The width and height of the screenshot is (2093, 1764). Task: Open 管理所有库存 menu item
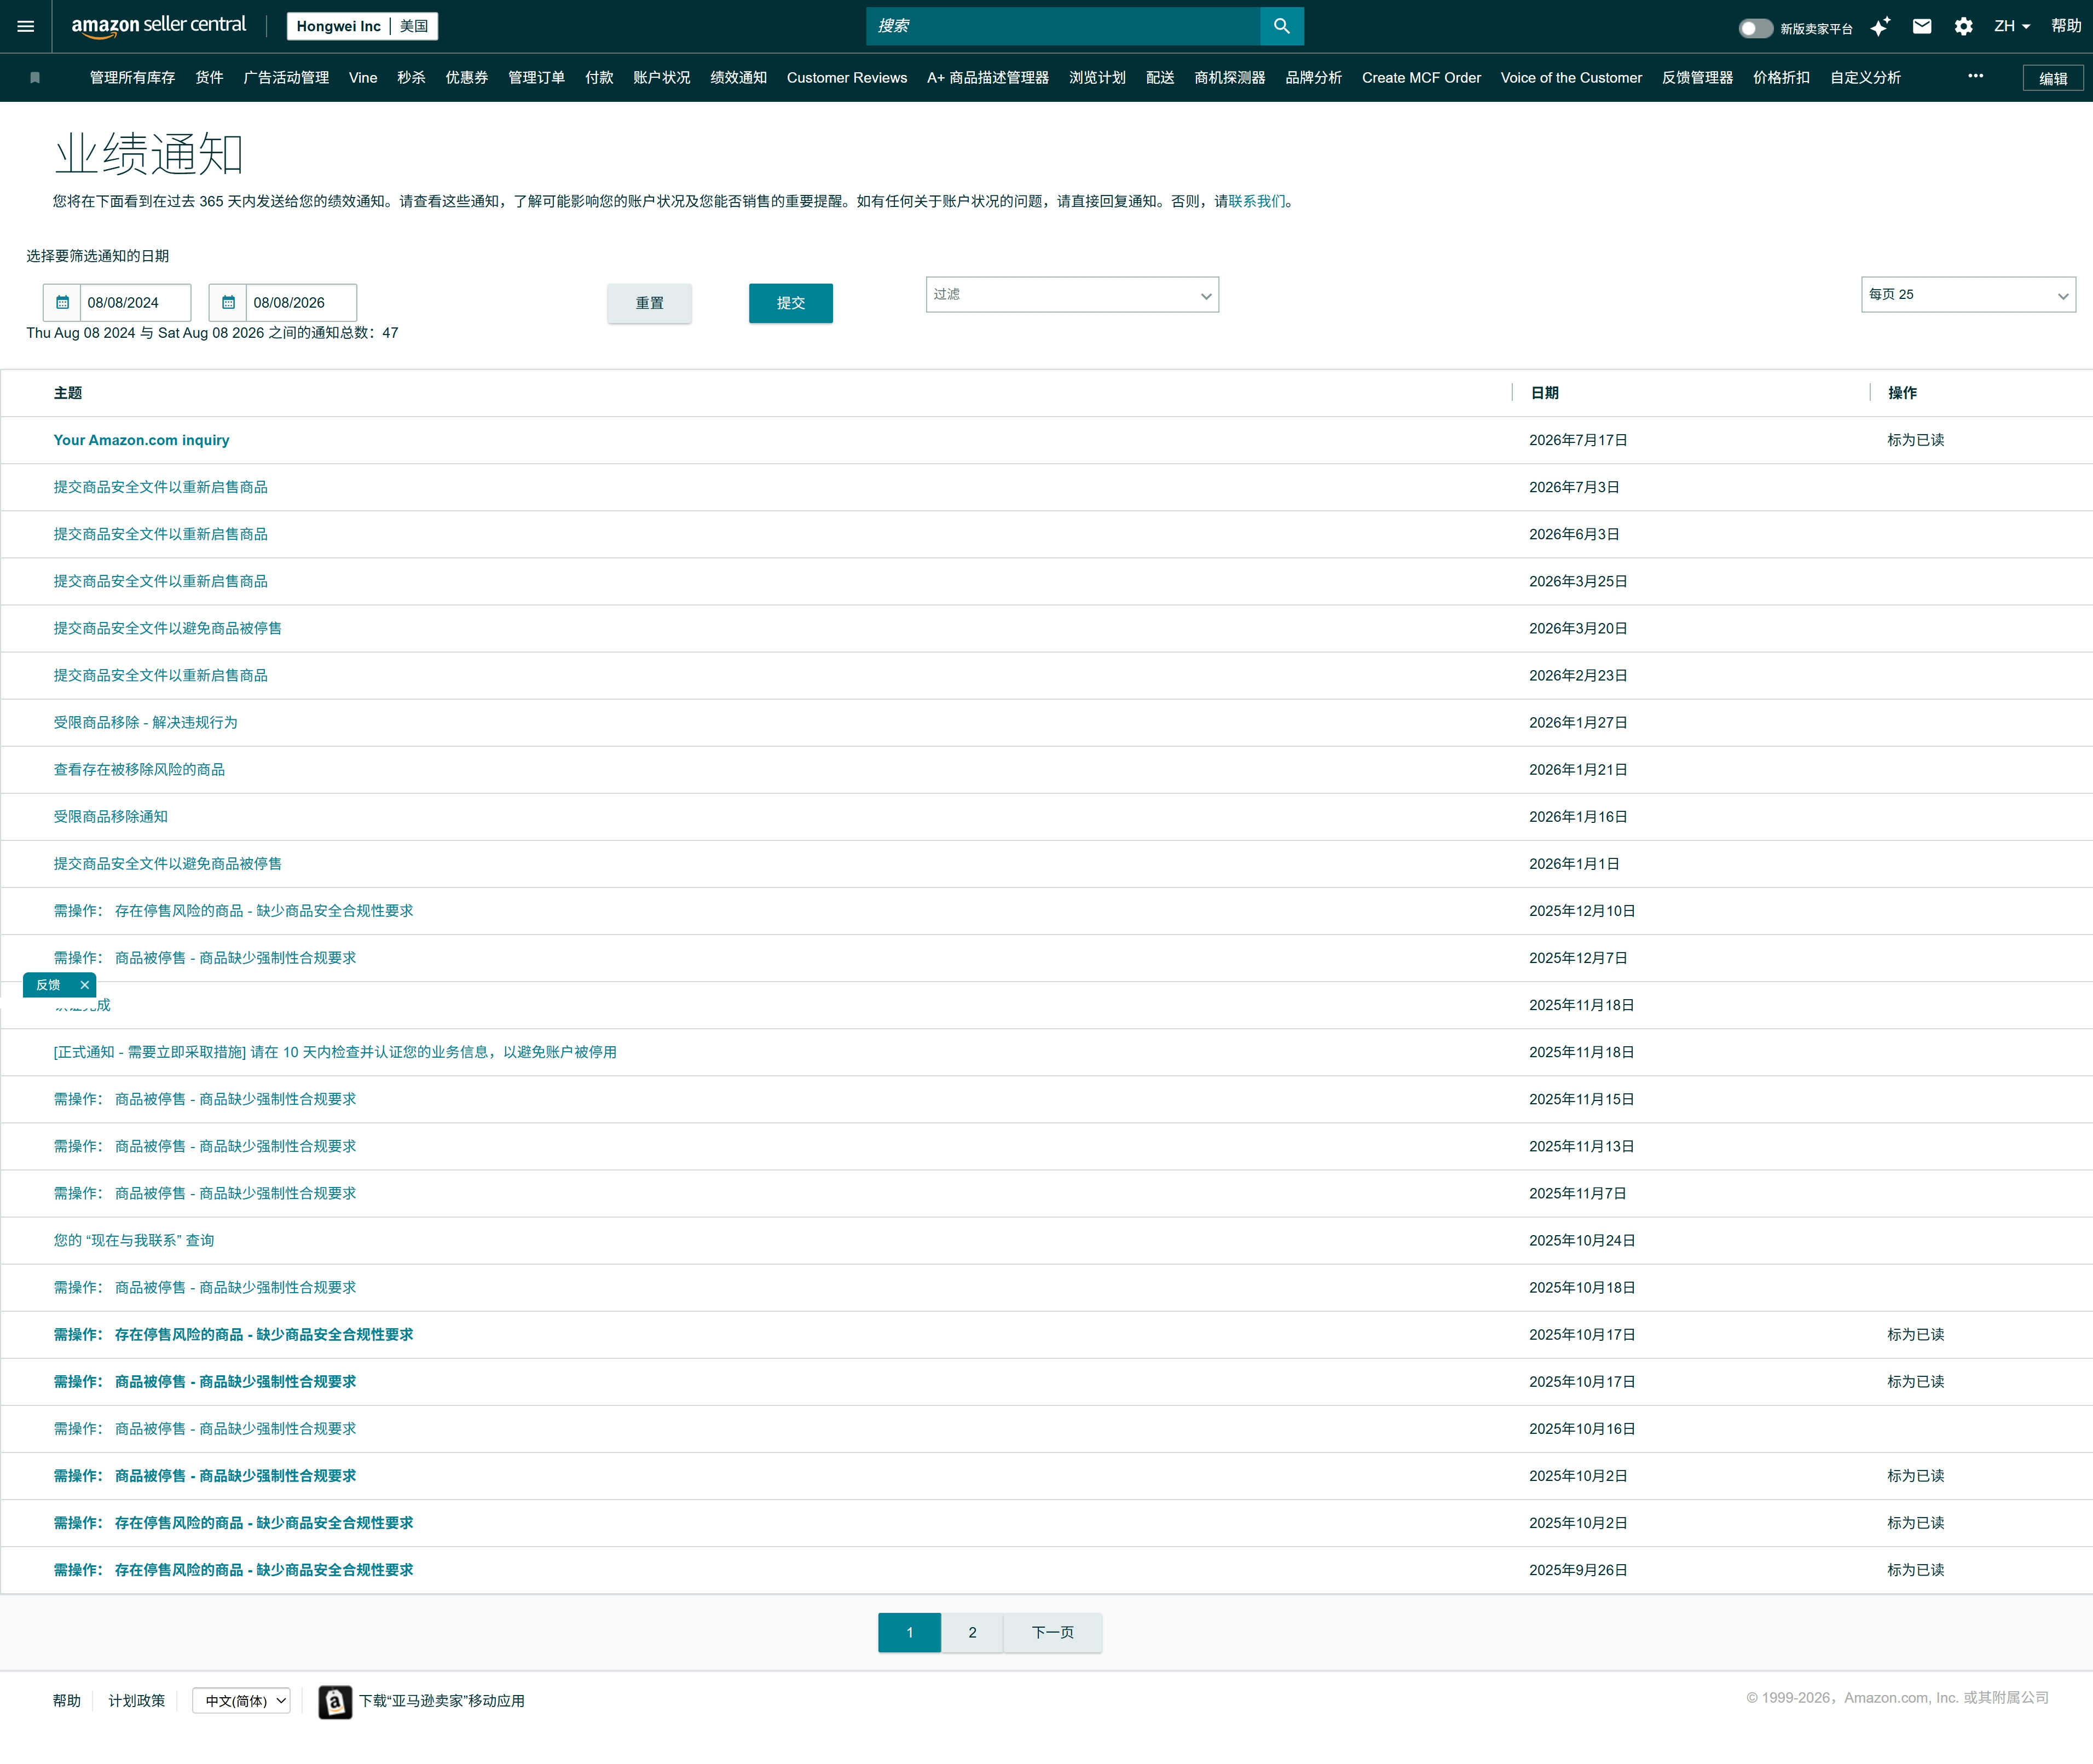point(133,78)
